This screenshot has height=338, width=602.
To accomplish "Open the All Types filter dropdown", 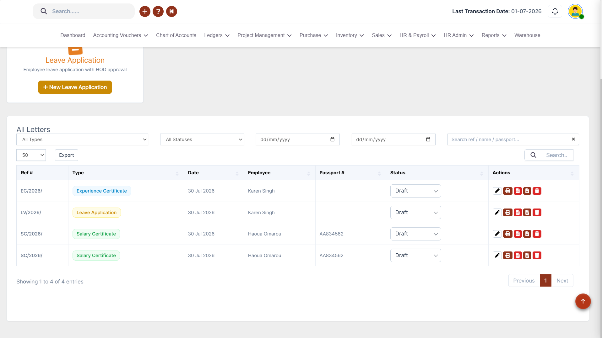I will coord(82,140).
